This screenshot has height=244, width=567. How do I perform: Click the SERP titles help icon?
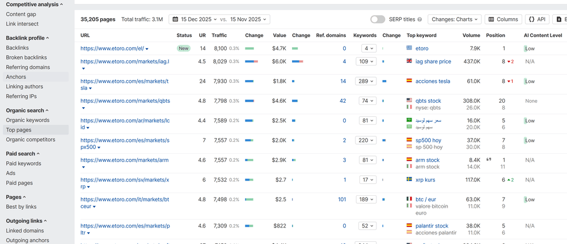click(x=420, y=19)
